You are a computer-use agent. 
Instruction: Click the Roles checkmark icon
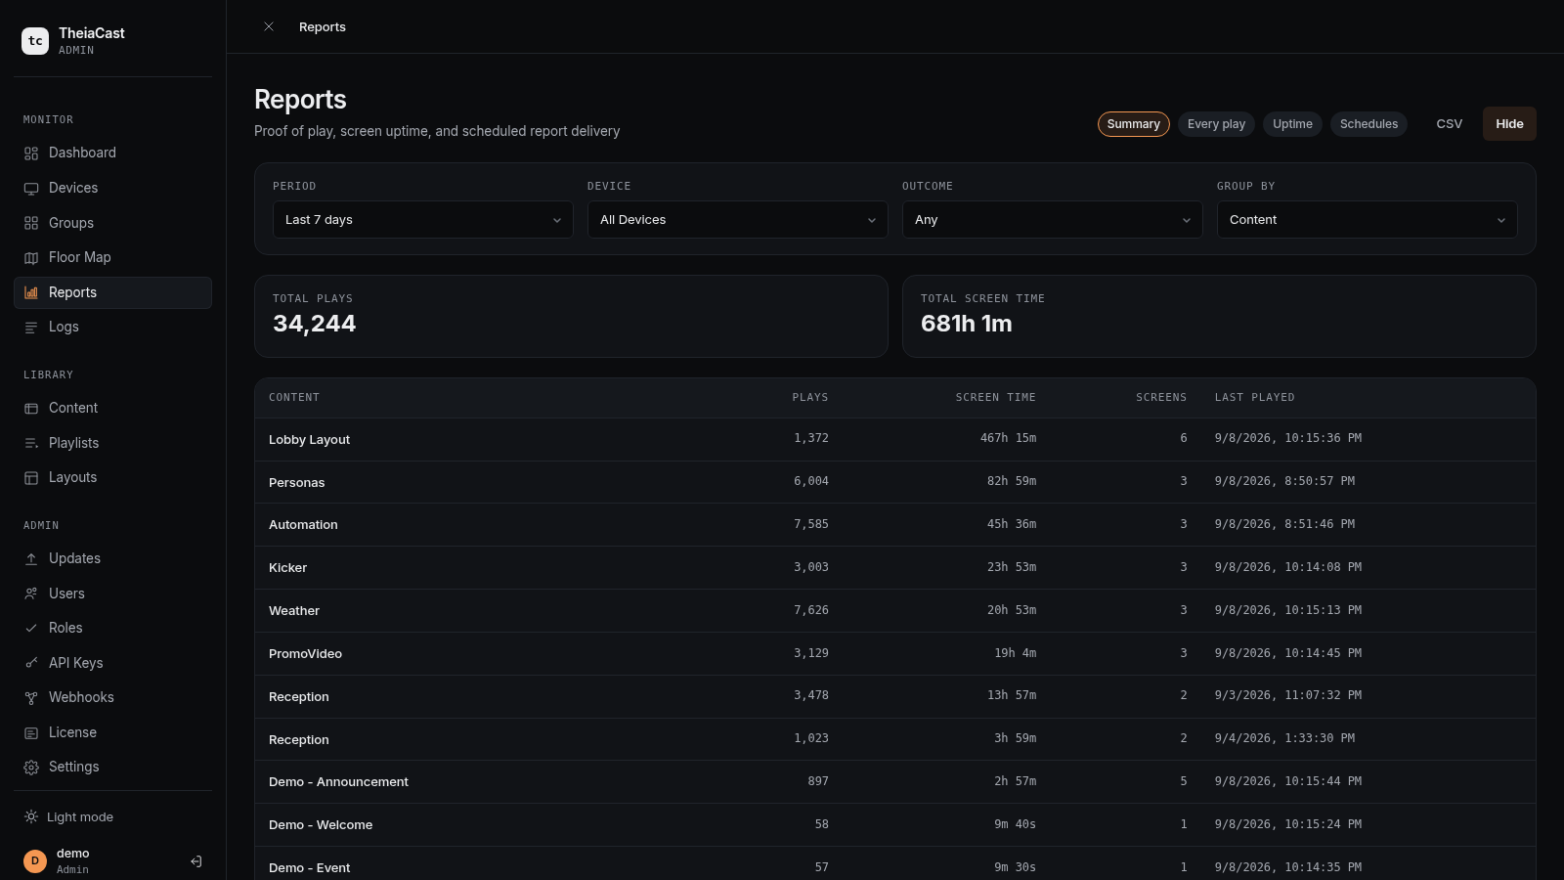click(31, 629)
